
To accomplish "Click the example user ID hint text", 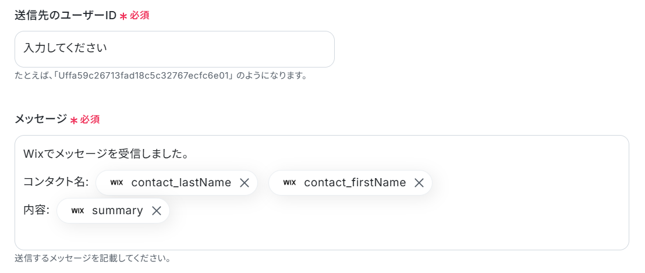I will [x=161, y=76].
